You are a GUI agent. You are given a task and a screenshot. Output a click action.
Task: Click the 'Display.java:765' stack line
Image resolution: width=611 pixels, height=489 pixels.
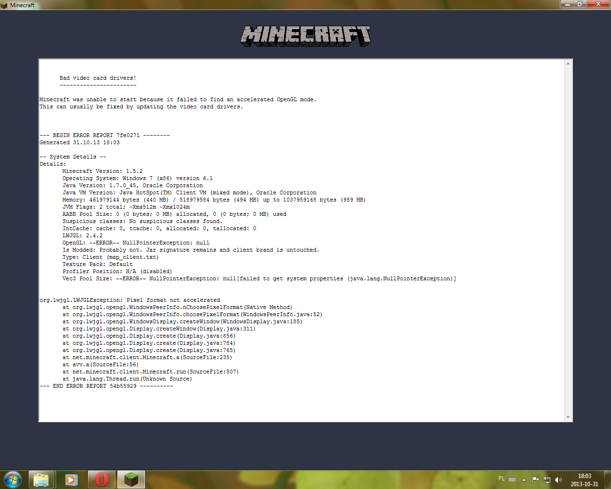tap(149, 350)
